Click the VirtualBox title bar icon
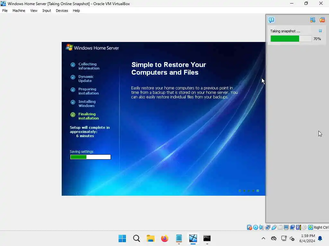The height and width of the screenshot is (246, 329). (3, 4)
